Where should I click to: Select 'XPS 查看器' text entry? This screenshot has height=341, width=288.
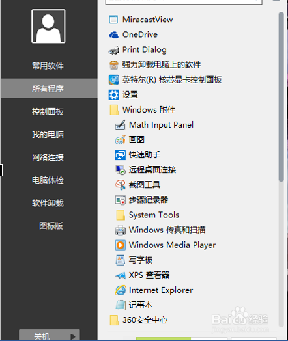pos(149,275)
